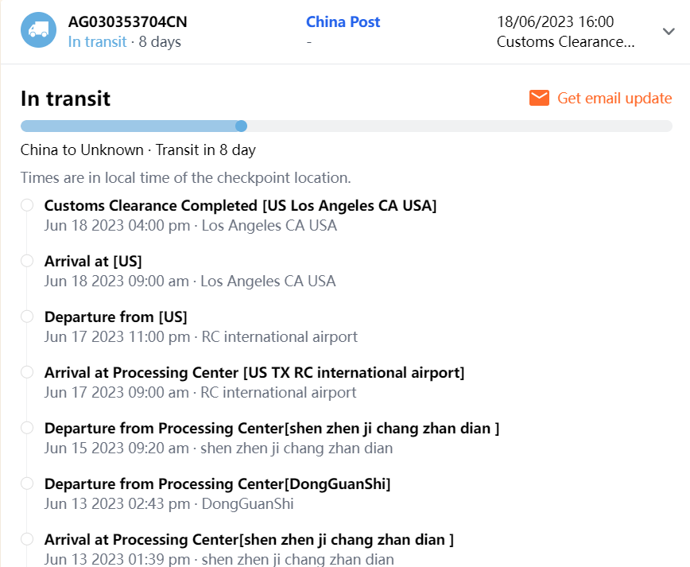Click the Customs Clearance Completed checkpoint marker
Screen dimensions: 690x567
tap(27, 205)
